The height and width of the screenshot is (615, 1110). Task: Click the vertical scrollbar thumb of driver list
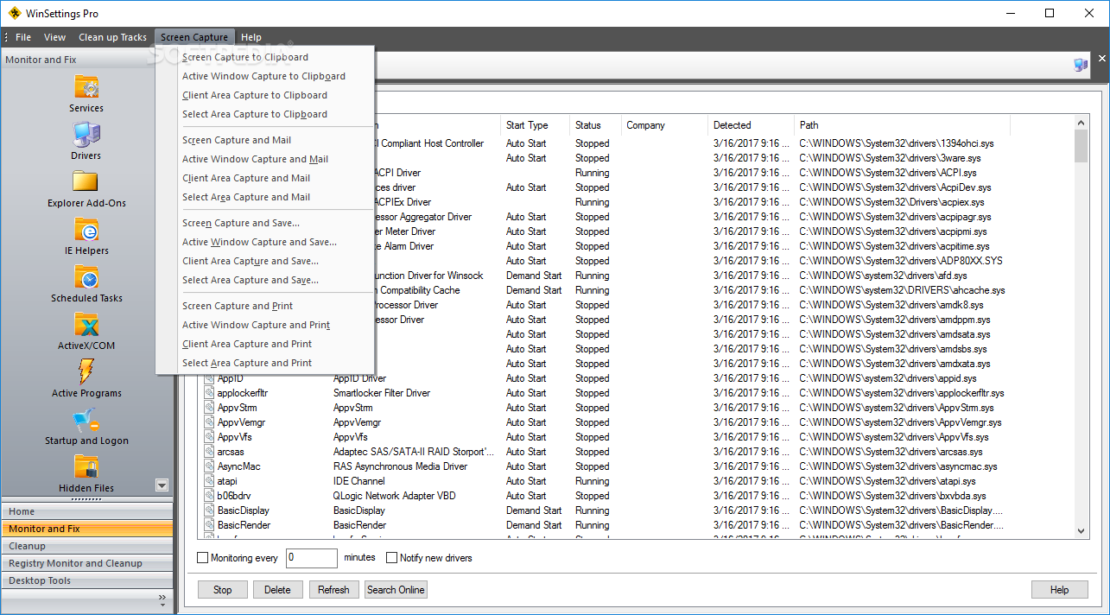coord(1081,146)
